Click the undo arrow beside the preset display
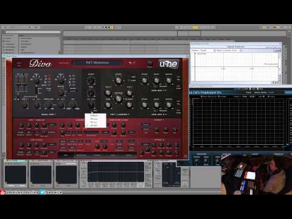This screenshot has width=292, height=219. click(130, 63)
